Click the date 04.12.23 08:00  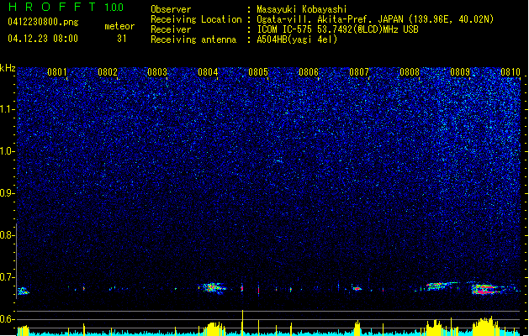point(43,39)
